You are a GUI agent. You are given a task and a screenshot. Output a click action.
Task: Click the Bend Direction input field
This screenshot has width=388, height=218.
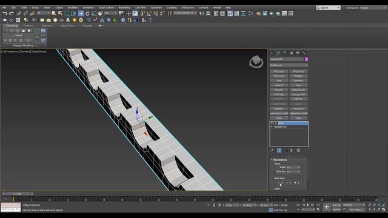click(292, 171)
